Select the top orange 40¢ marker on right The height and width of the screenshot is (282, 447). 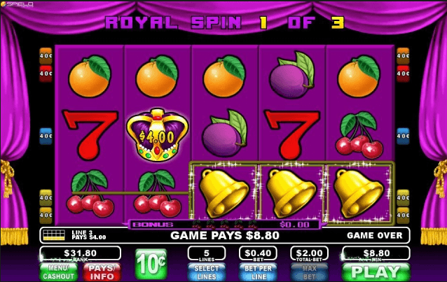[403, 56]
